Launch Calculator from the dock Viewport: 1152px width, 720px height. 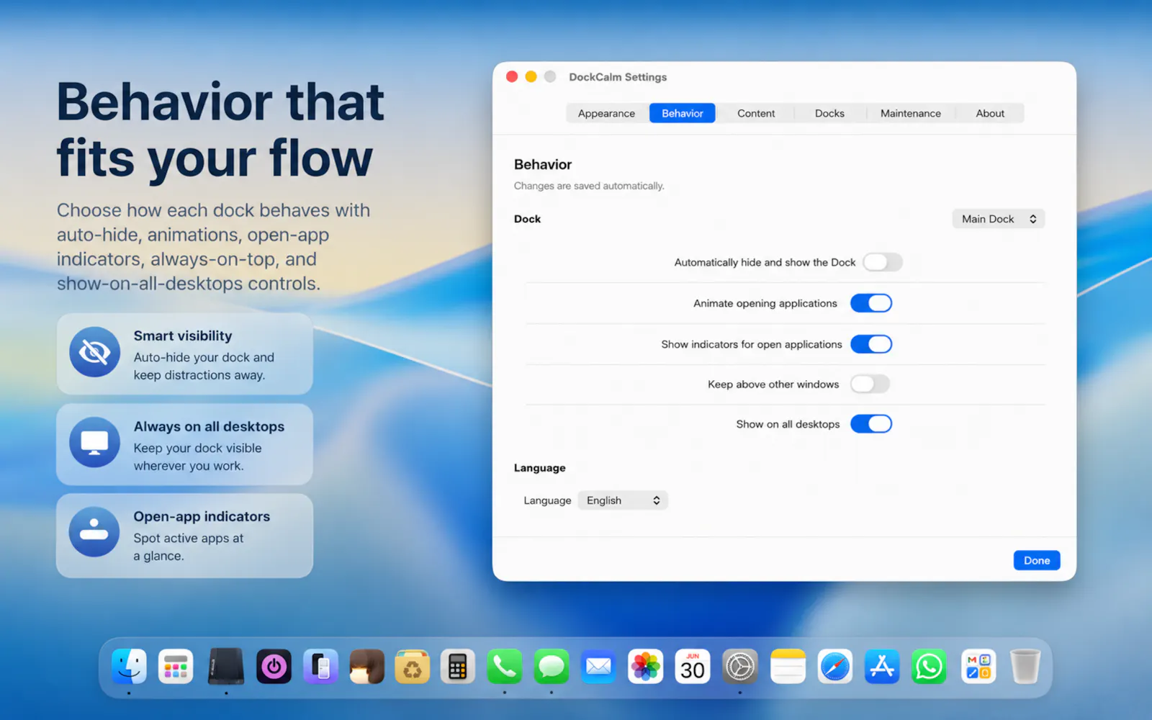click(458, 667)
